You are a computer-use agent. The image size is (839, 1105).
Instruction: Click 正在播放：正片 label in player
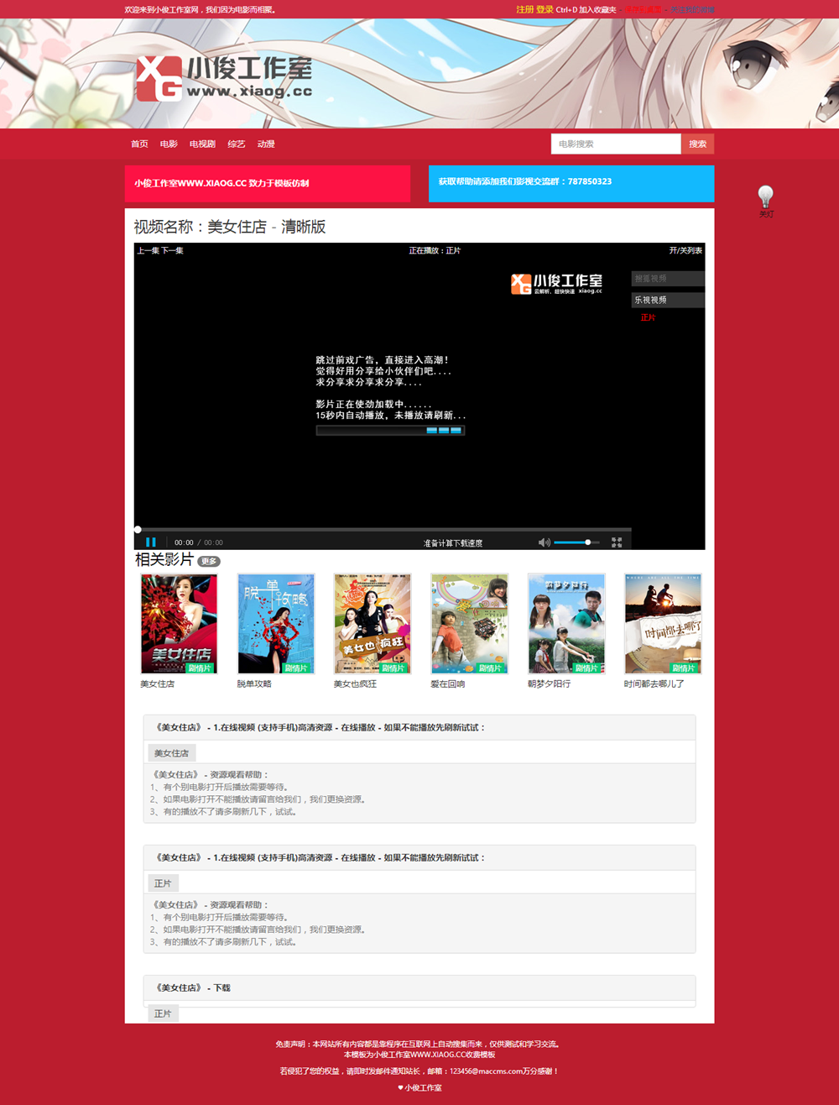coord(435,250)
